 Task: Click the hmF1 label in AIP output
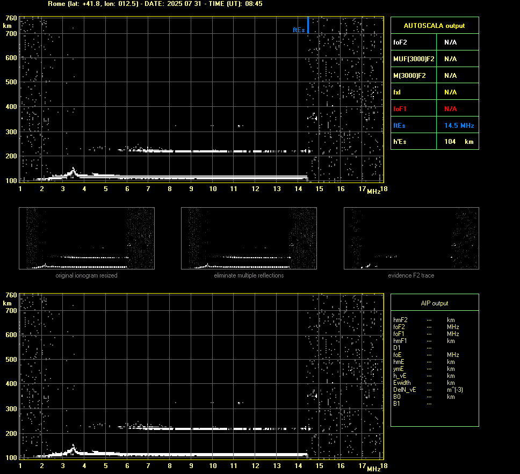tap(400, 341)
